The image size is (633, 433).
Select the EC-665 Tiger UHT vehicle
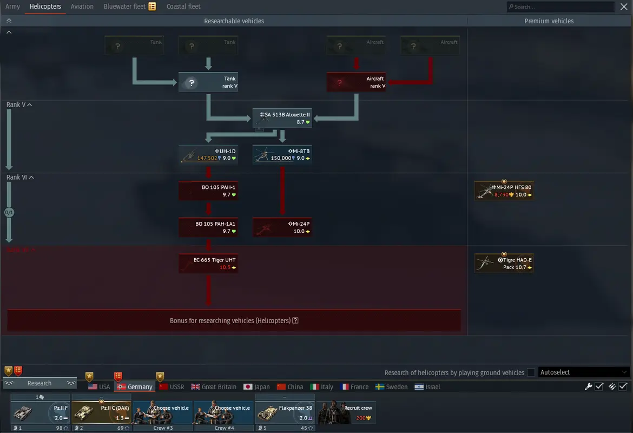[x=208, y=264]
